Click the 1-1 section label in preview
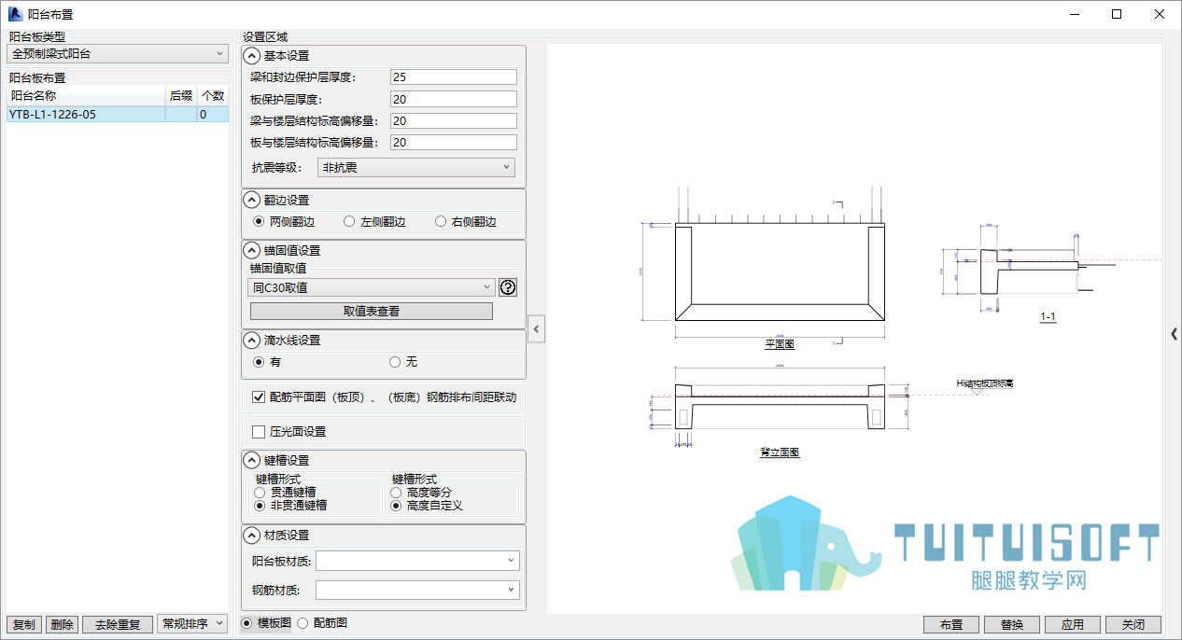1182x640 pixels. (x=1048, y=317)
